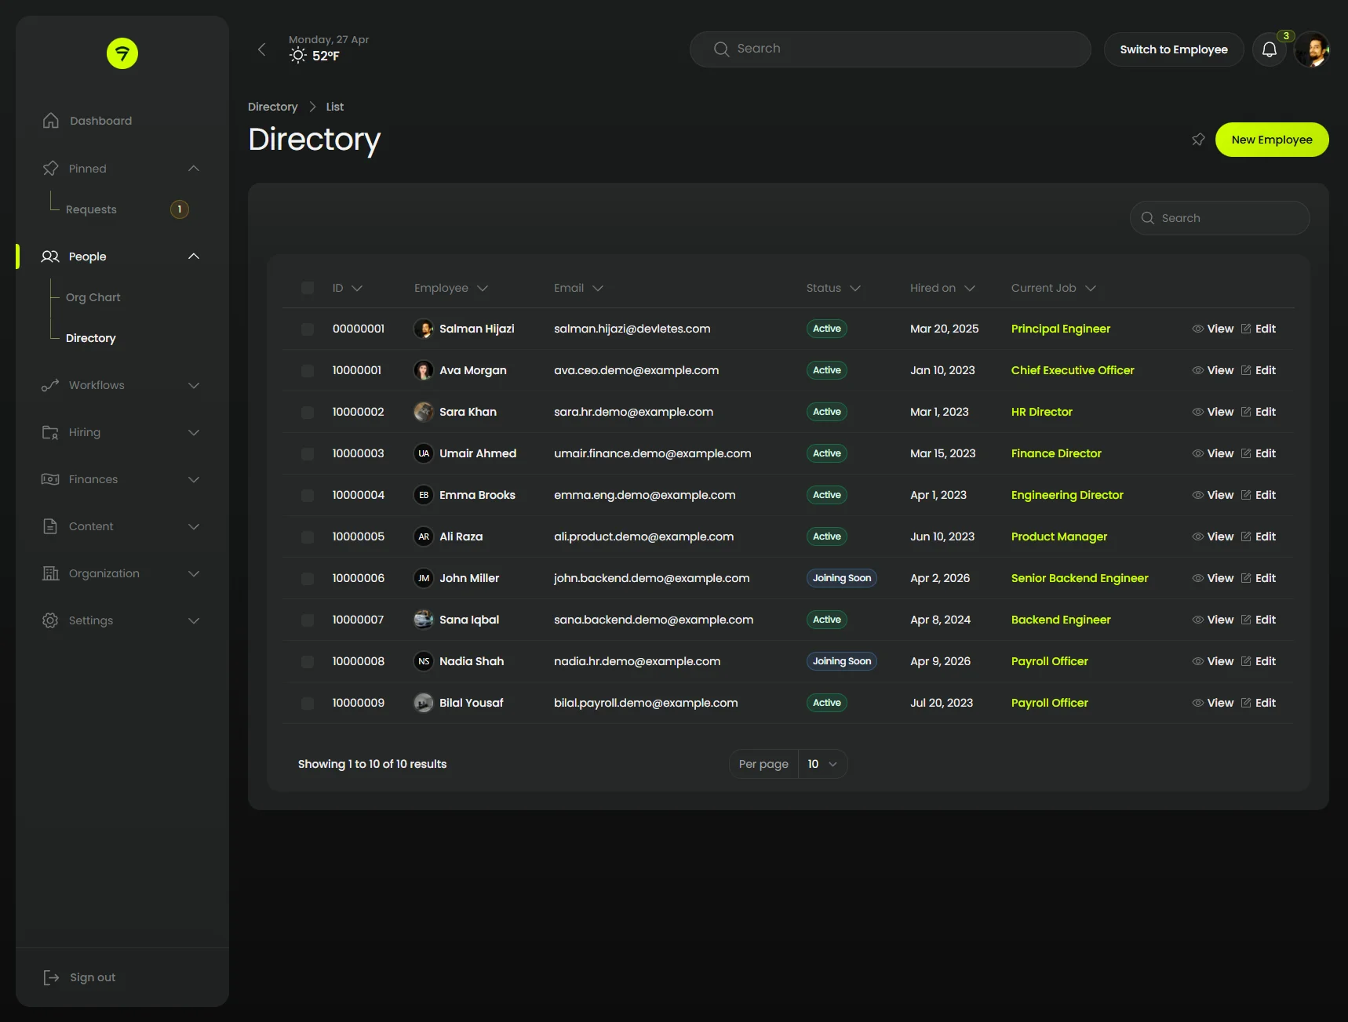
Task: Open the Per page dropdown
Action: [x=821, y=763]
